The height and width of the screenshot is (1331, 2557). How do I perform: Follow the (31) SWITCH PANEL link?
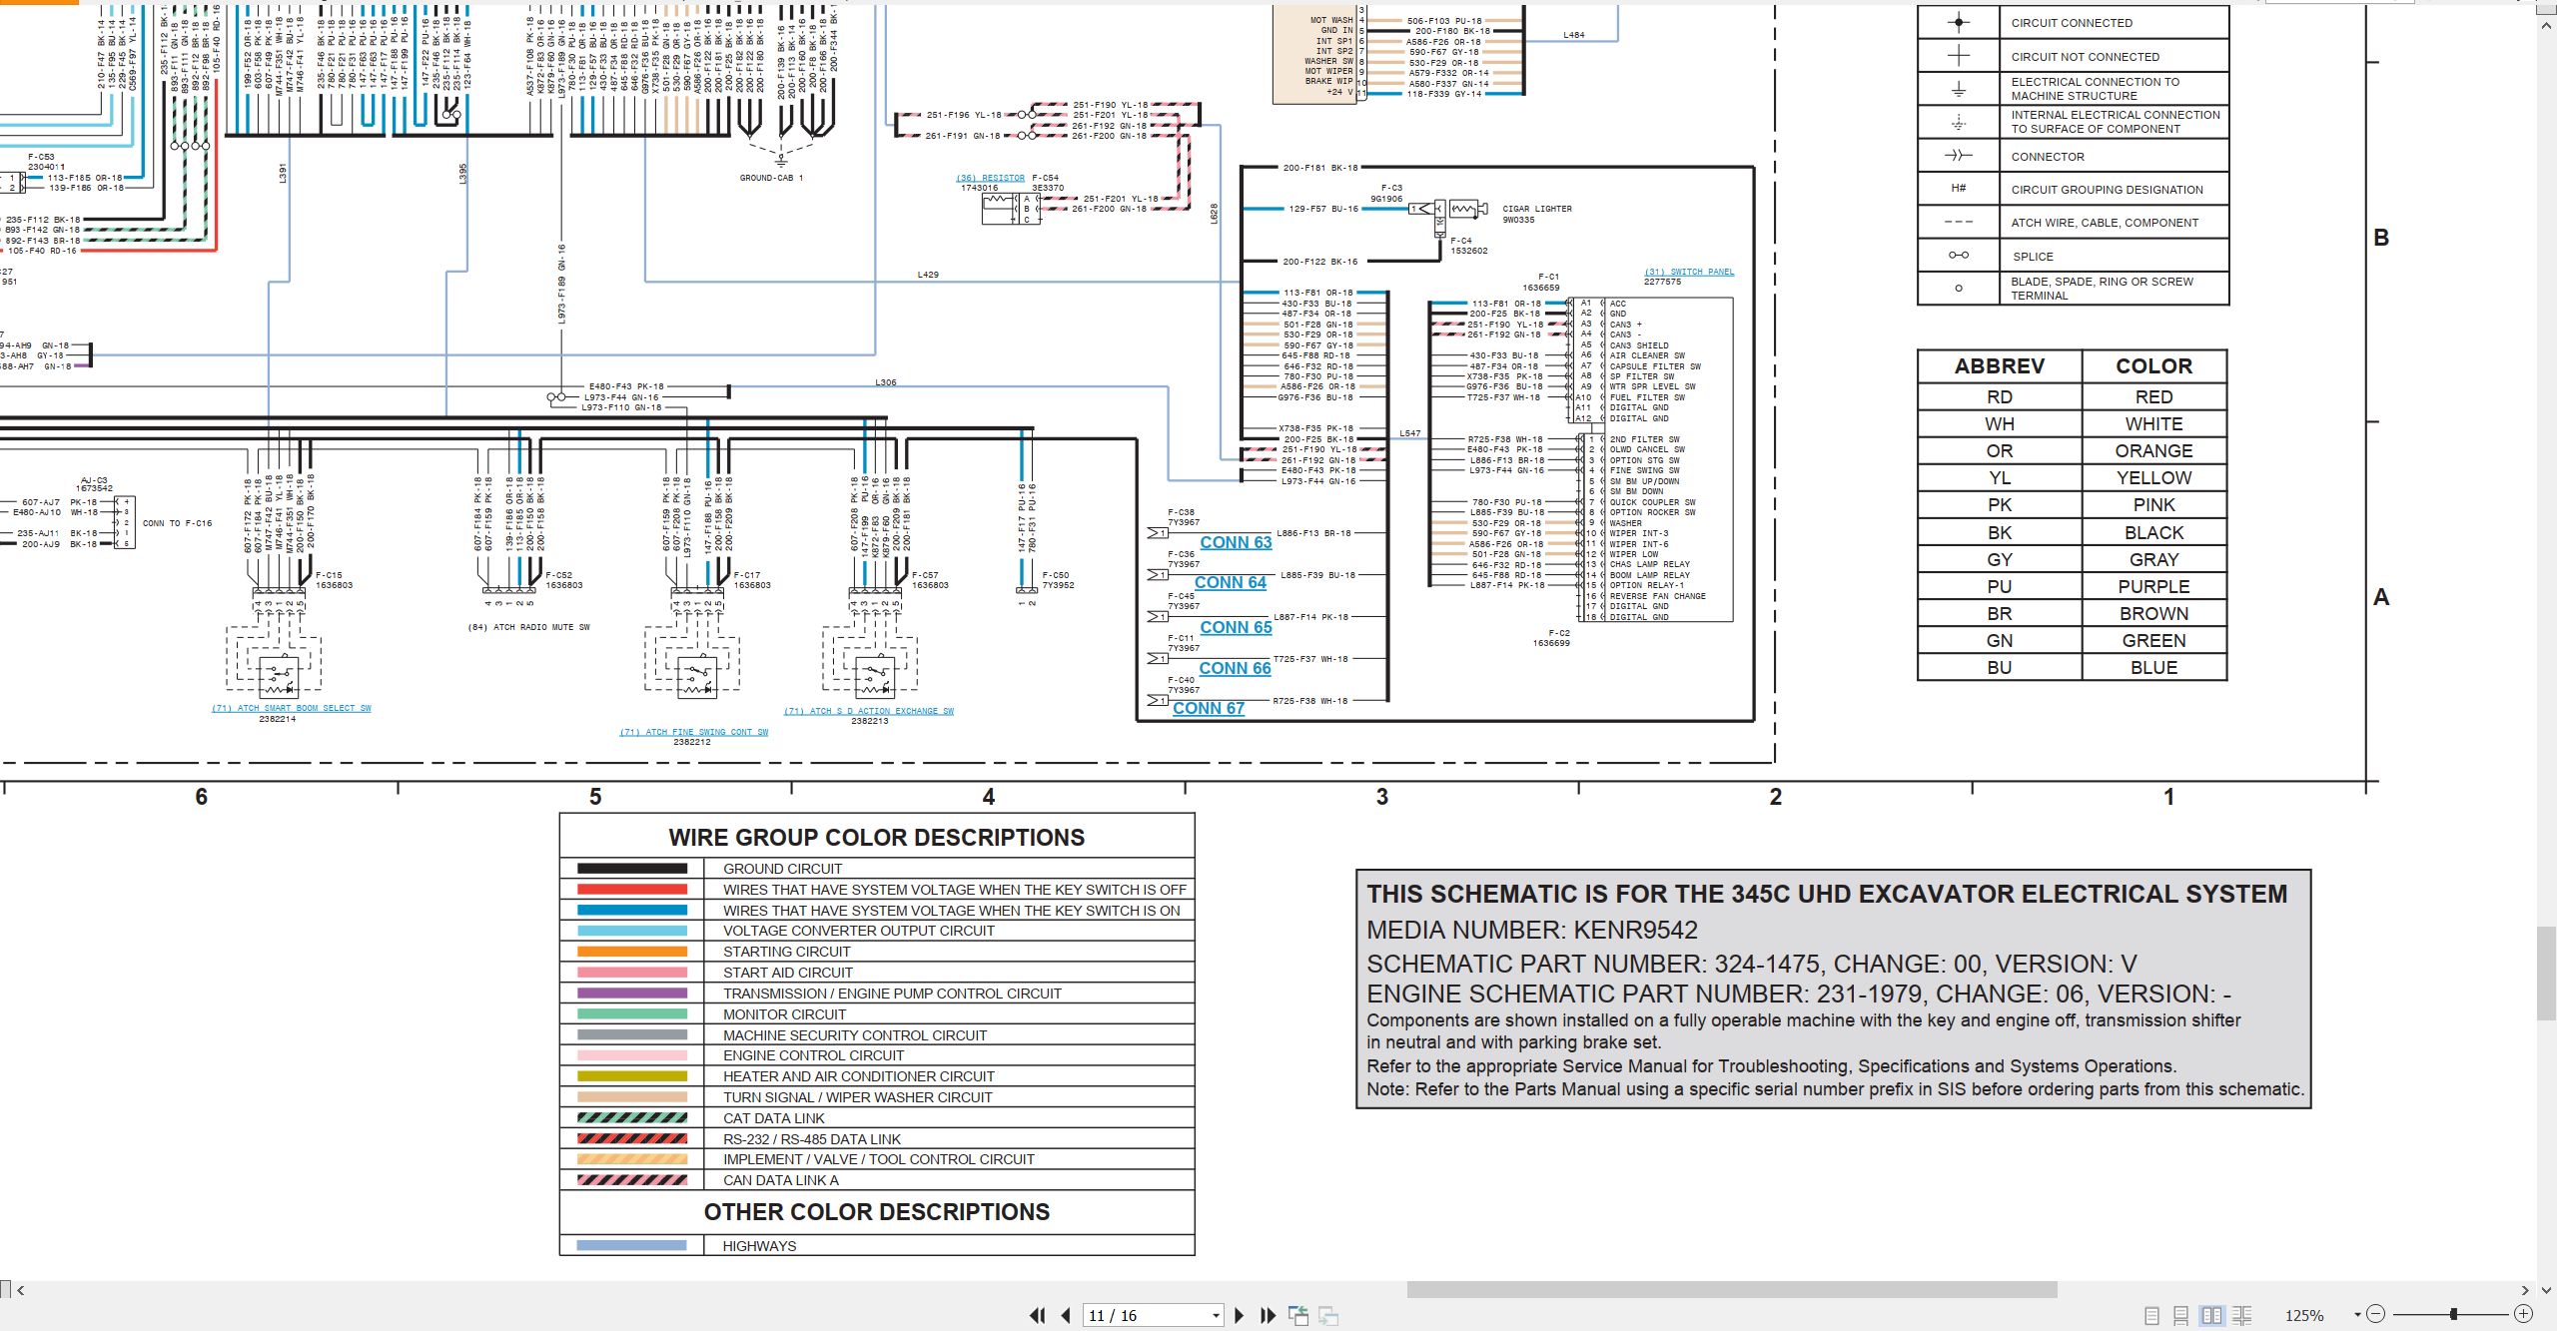pyautogui.click(x=1689, y=272)
